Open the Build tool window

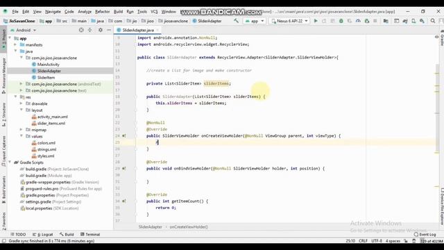tap(67, 235)
